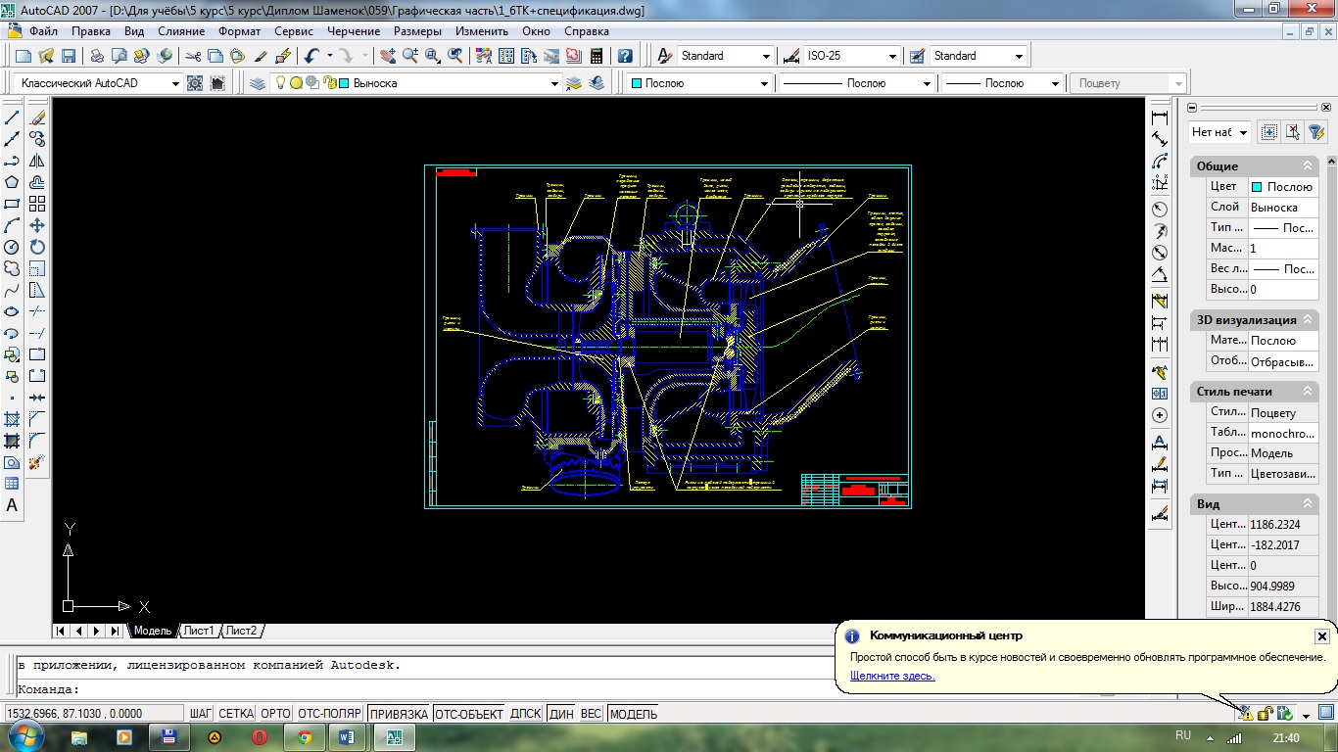Open the Нет набора selection dropdown
The width and height of the screenshot is (1338, 752).
pos(1244,131)
